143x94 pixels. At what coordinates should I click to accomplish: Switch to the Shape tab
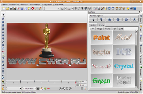coord(100,29)
